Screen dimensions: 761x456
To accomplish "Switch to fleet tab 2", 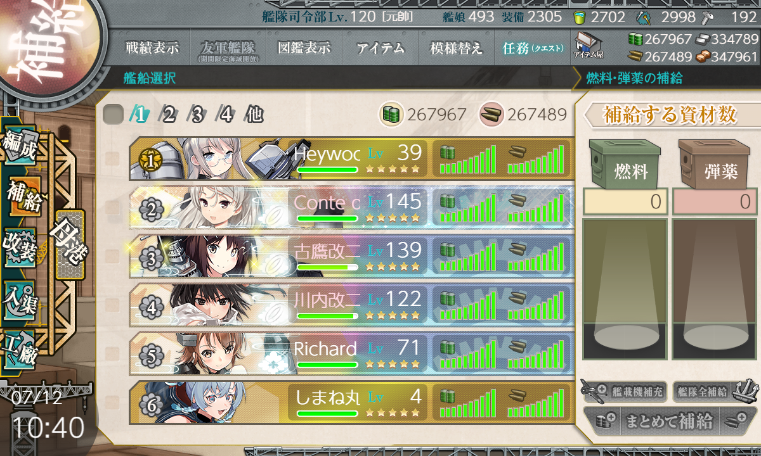I will point(169,115).
